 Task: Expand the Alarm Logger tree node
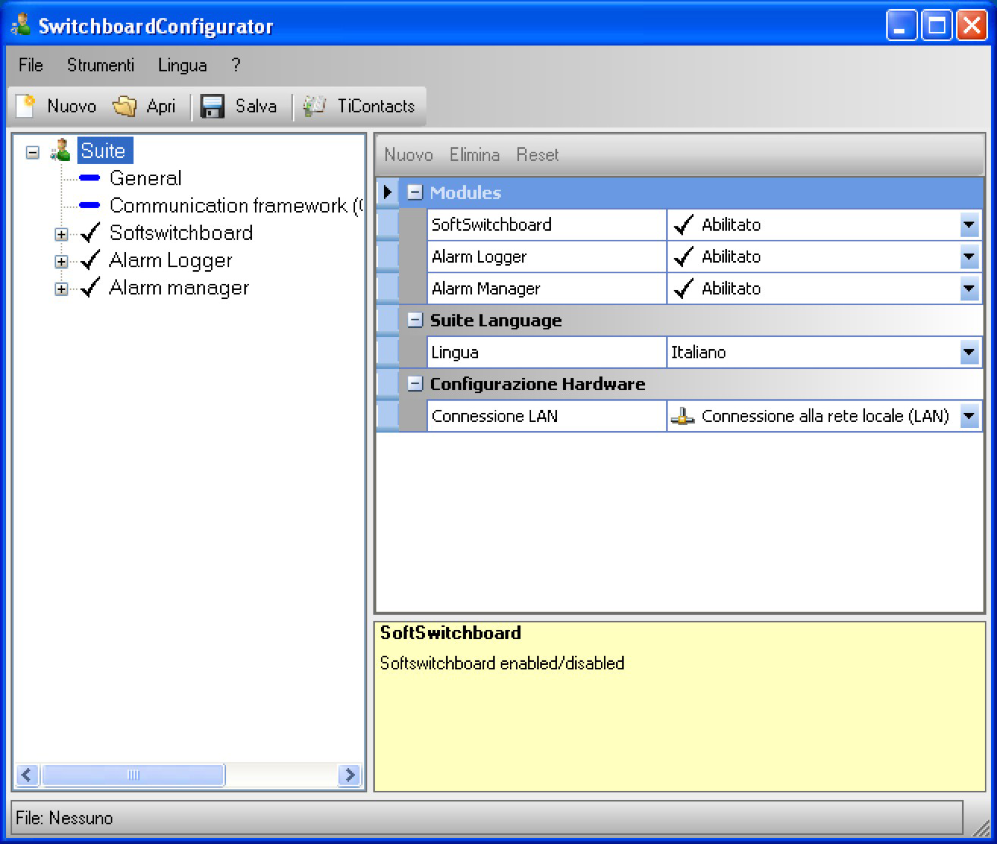pyautogui.click(x=61, y=262)
